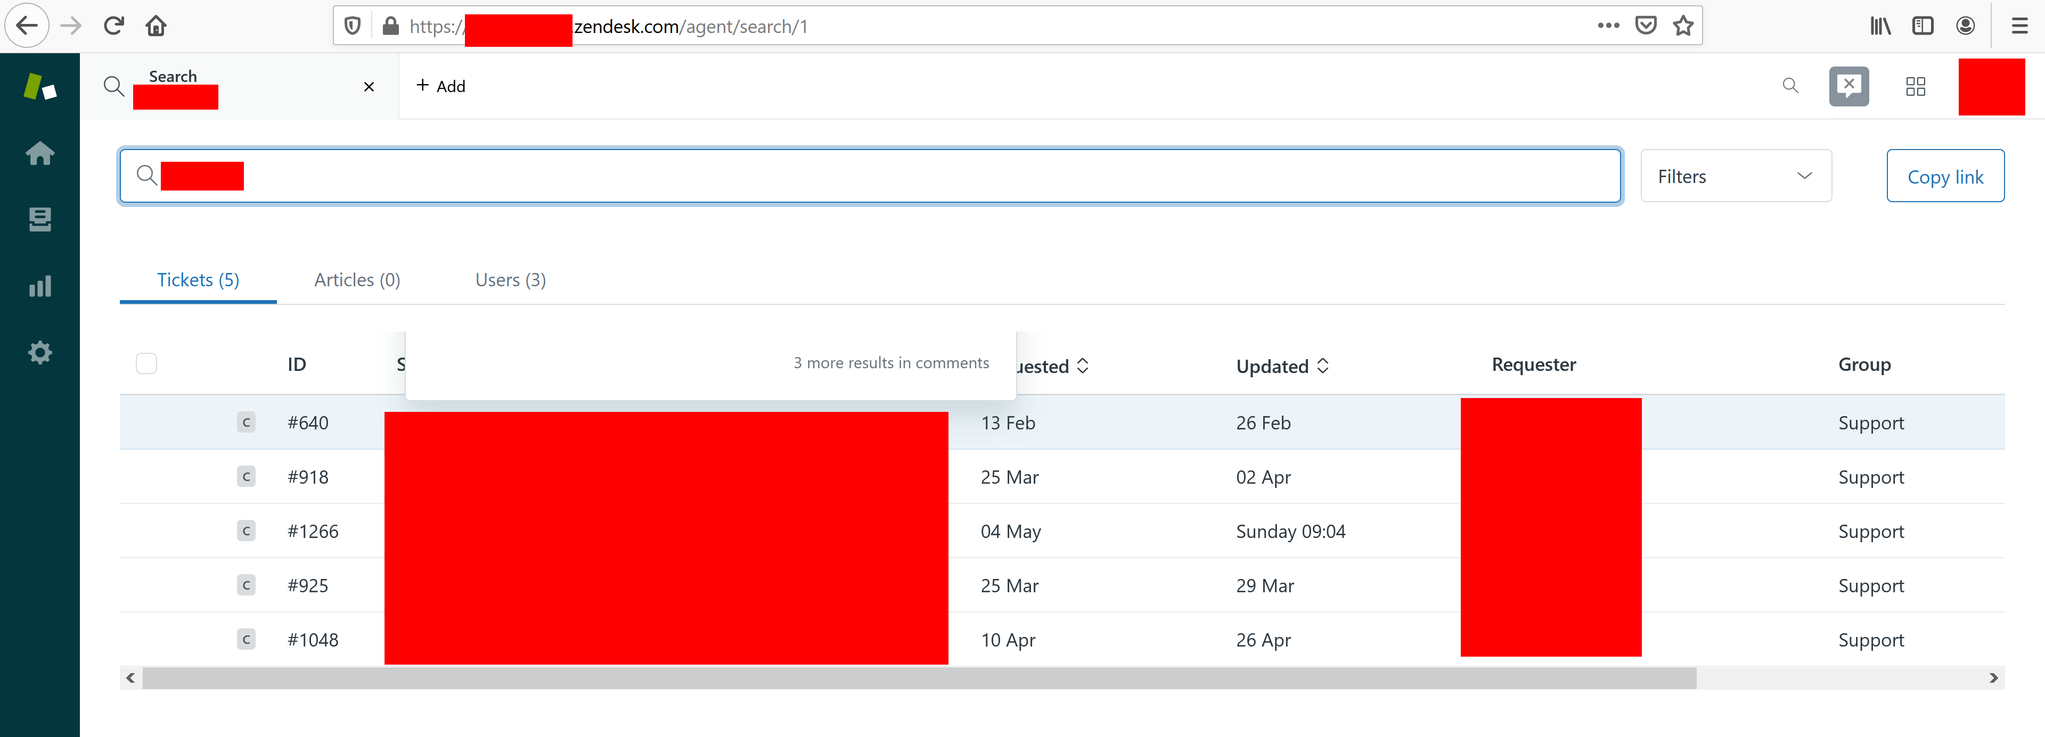
Task: Click the horizontal scrollbar right arrow
Action: 1993,677
